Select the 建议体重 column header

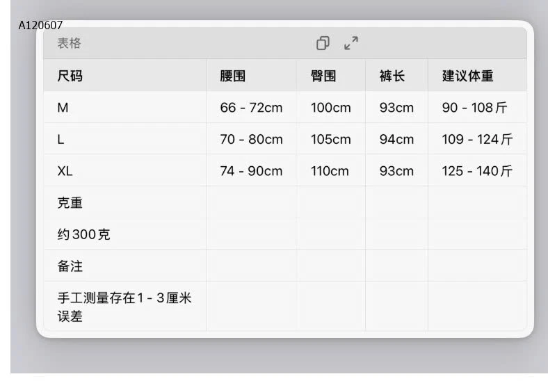pyautogui.click(x=468, y=76)
